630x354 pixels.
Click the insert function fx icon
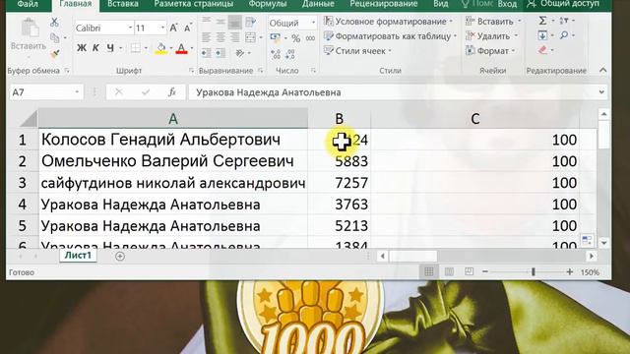(x=172, y=92)
